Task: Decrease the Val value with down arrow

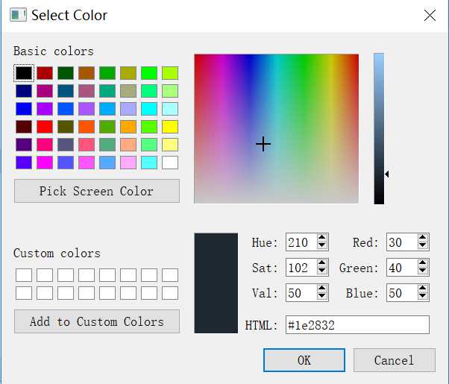Action: (x=322, y=296)
